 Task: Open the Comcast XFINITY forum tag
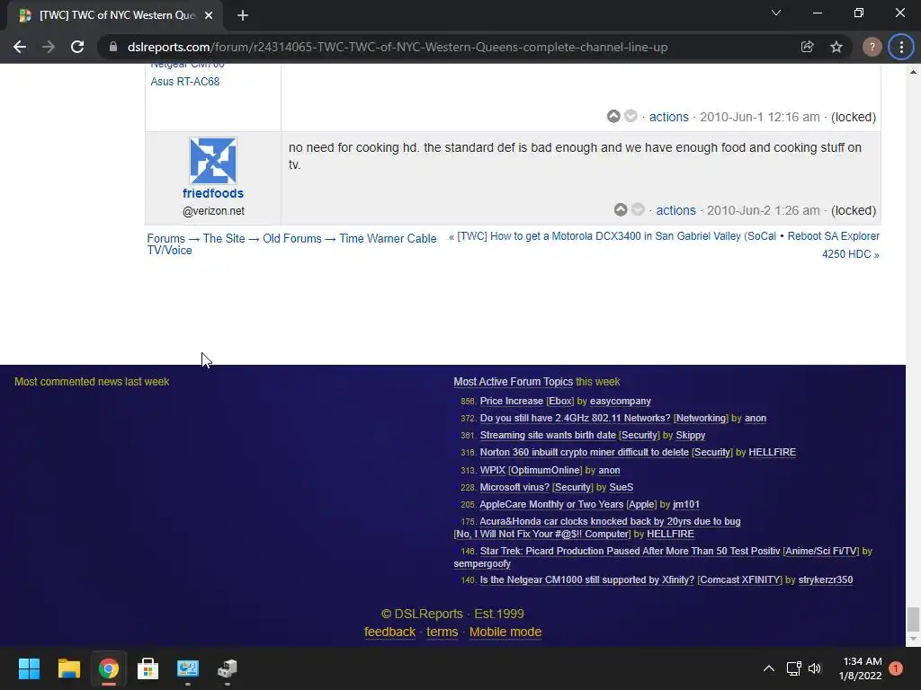739,579
